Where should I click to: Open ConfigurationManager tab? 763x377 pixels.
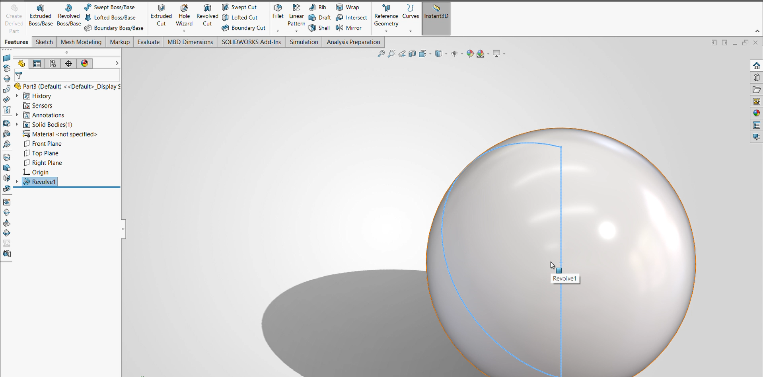pos(53,64)
